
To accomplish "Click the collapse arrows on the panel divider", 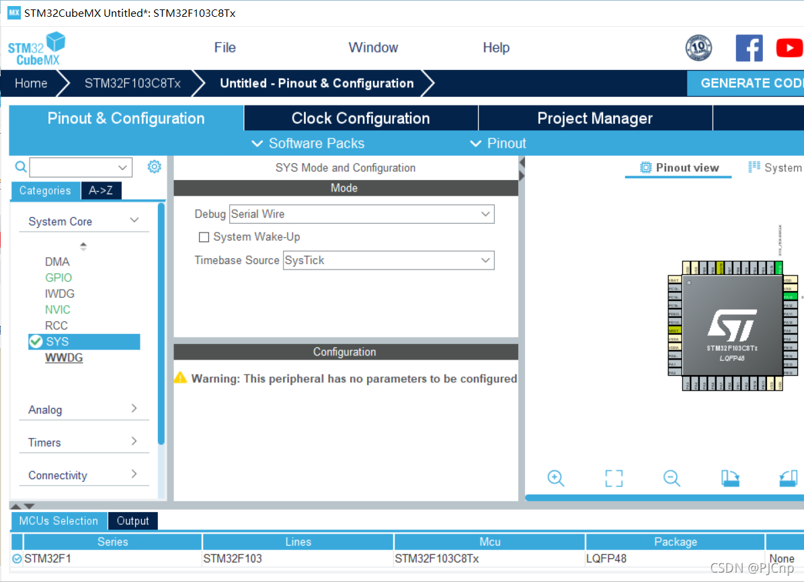I will coord(522,169).
